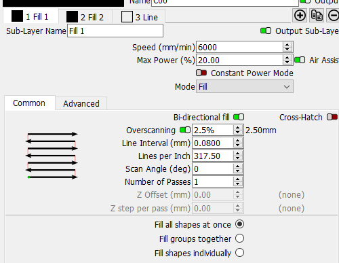Select Fill shapes individually option
The width and height of the screenshot is (339, 263).
point(239,253)
